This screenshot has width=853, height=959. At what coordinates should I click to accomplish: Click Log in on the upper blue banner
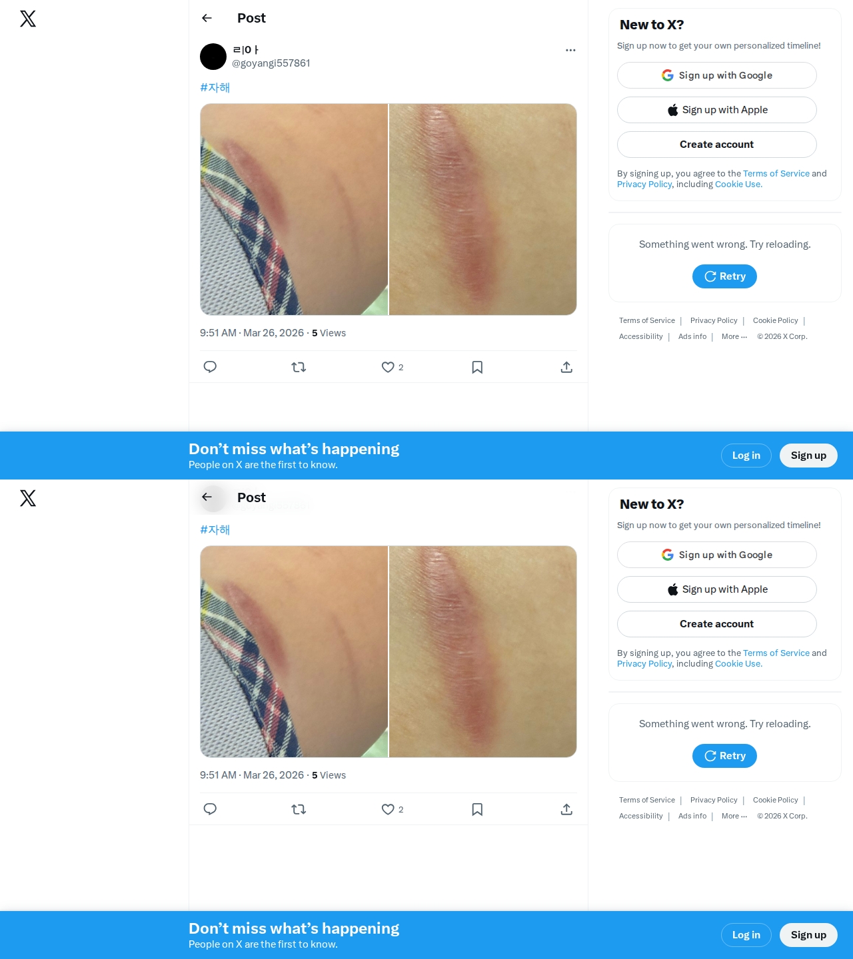(746, 456)
